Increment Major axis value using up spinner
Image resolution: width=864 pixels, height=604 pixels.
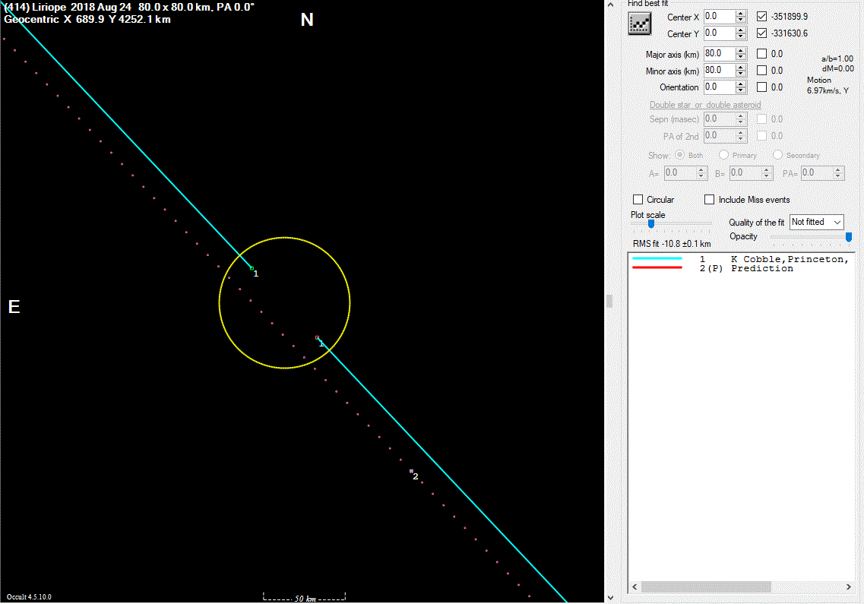(x=741, y=51)
